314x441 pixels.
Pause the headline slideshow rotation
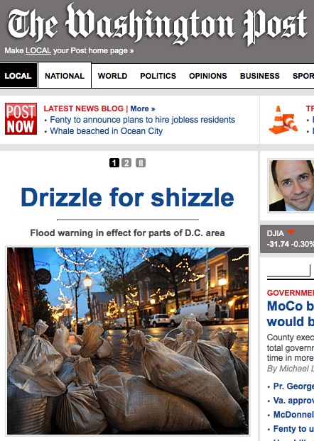point(141,162)
